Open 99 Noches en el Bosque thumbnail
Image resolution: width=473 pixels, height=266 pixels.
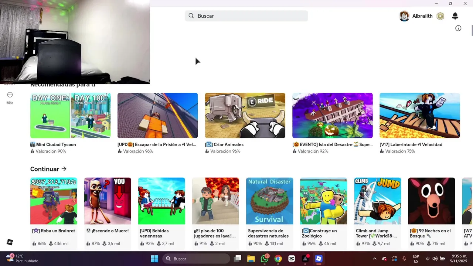(x=432, y=201)
